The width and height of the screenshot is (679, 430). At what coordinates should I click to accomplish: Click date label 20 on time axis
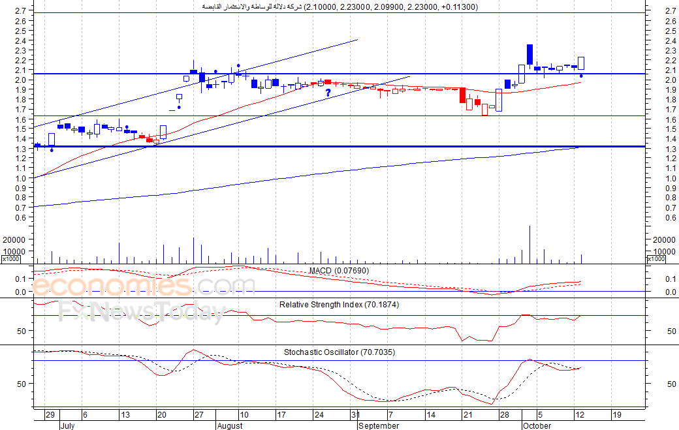point(161,415)
